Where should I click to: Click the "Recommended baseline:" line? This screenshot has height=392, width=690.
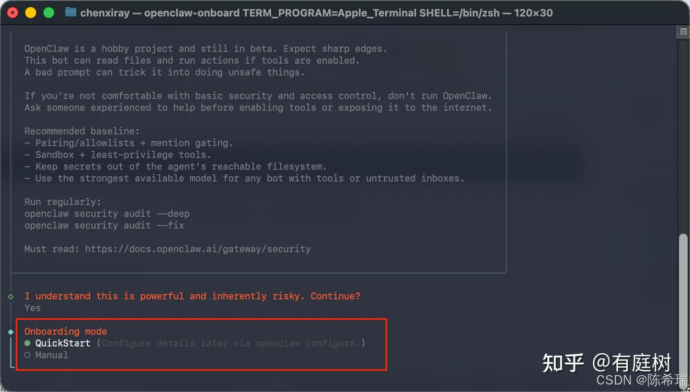[82, 131]
